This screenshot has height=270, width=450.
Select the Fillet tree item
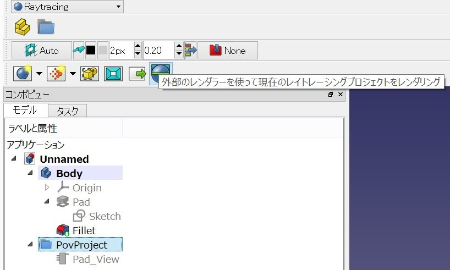[84, 230]
